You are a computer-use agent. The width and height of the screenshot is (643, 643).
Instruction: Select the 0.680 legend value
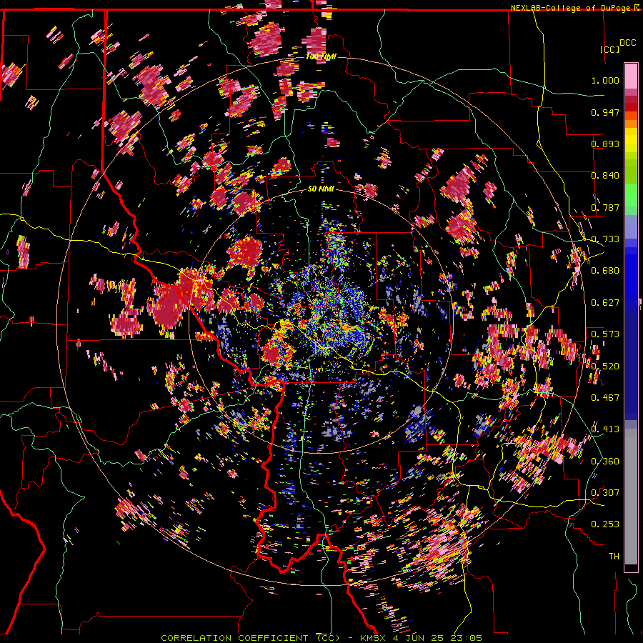point(605,271)
